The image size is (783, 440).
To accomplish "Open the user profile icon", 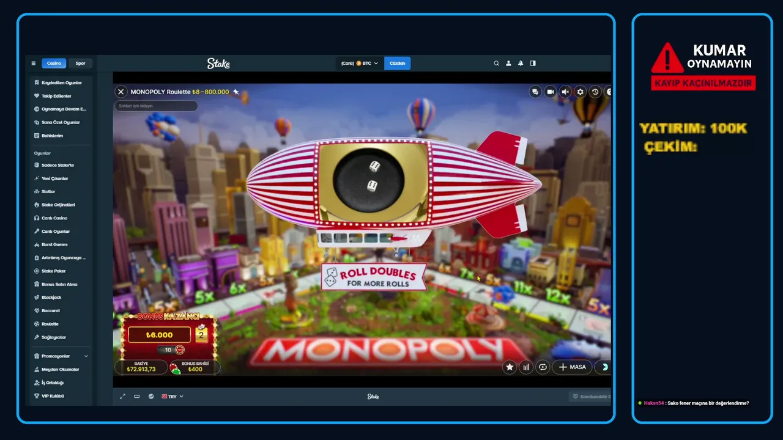I will [x=508, y=63].
